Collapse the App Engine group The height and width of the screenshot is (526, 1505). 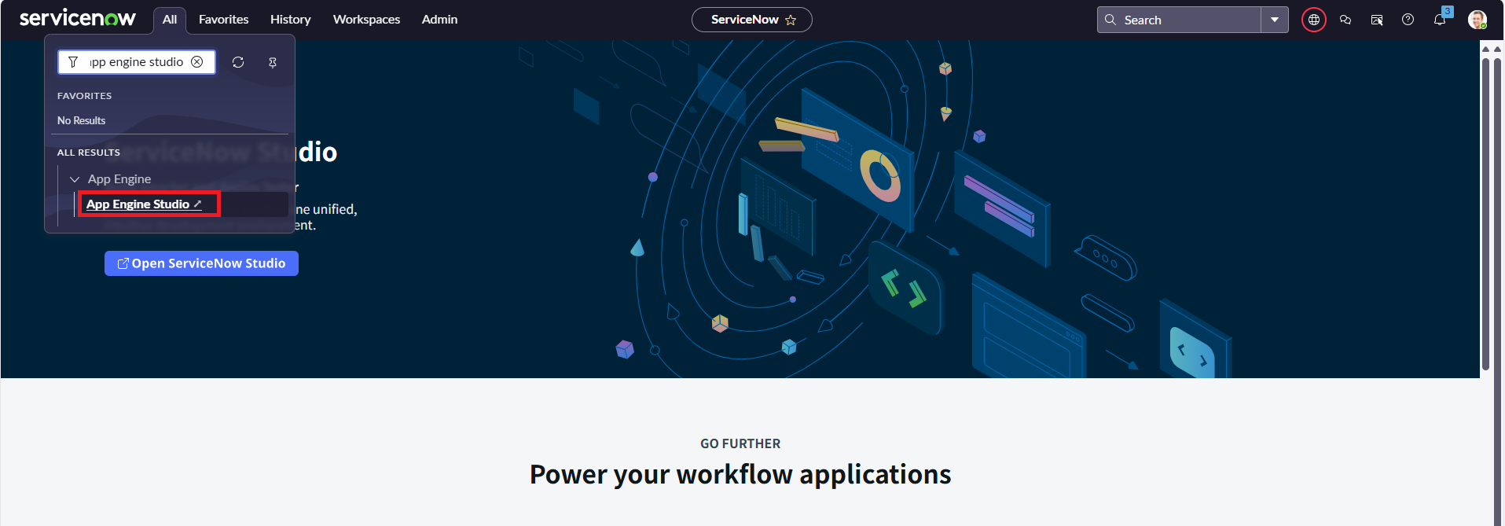tap(75, 179)
